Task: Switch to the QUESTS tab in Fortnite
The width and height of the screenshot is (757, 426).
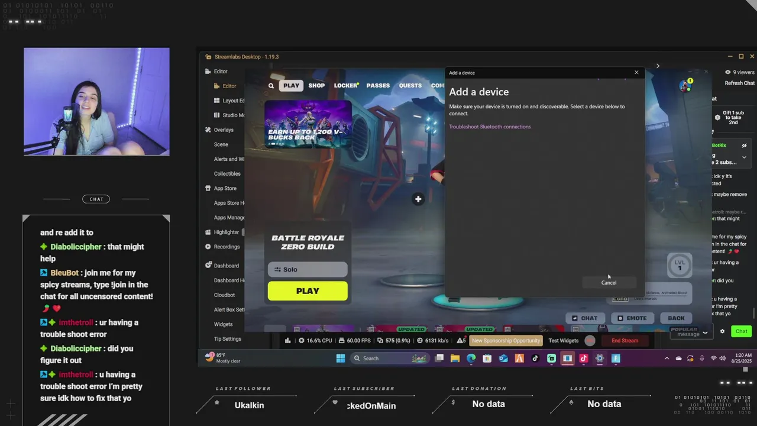Action: (x=410, y=86)
